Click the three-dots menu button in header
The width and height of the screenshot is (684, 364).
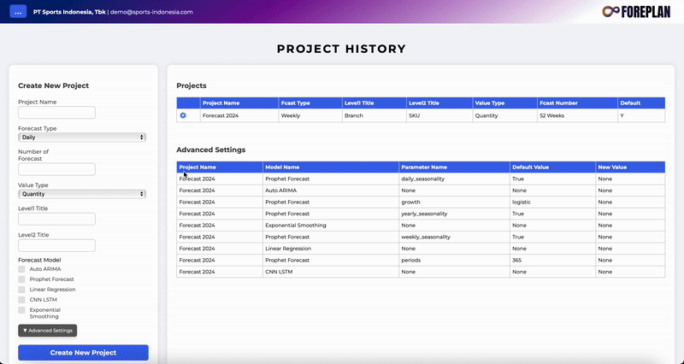(x=18, y=12)
